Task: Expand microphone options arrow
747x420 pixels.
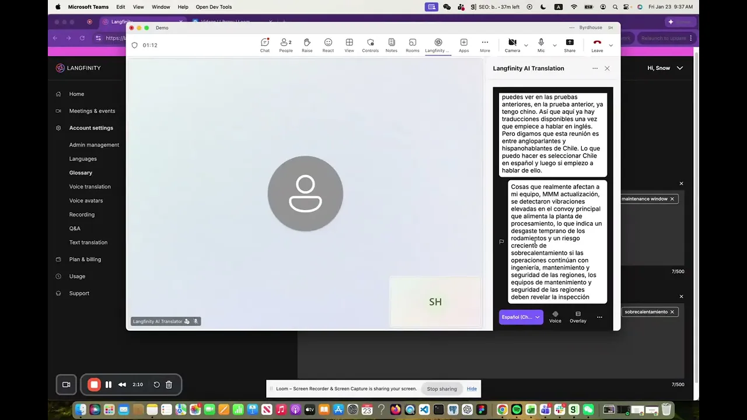Action: [x=554, y=45]
